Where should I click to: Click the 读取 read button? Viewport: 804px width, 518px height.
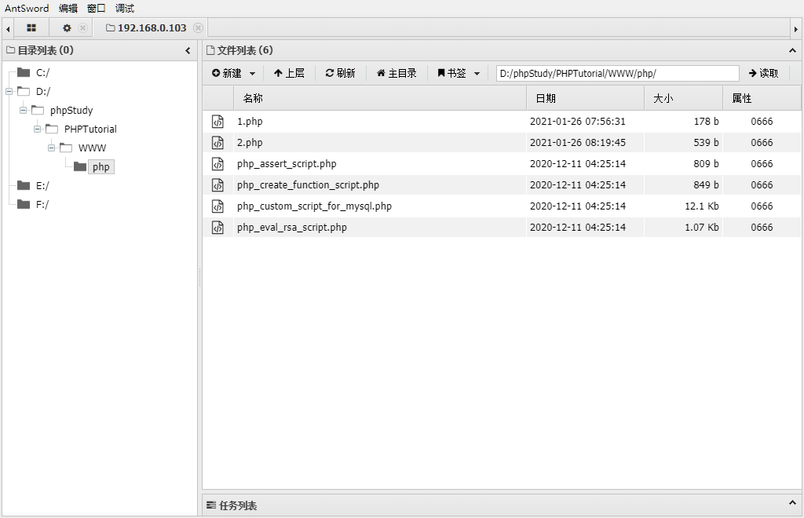coord(763,73)
